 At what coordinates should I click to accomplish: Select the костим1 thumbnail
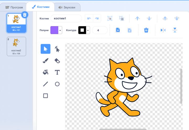tap(16, 23)
